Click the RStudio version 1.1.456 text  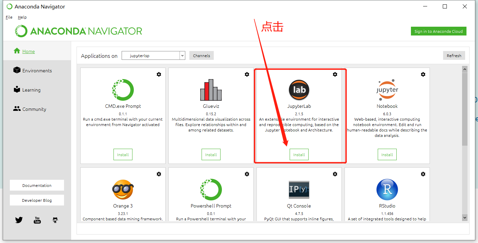tap(387, 214)
